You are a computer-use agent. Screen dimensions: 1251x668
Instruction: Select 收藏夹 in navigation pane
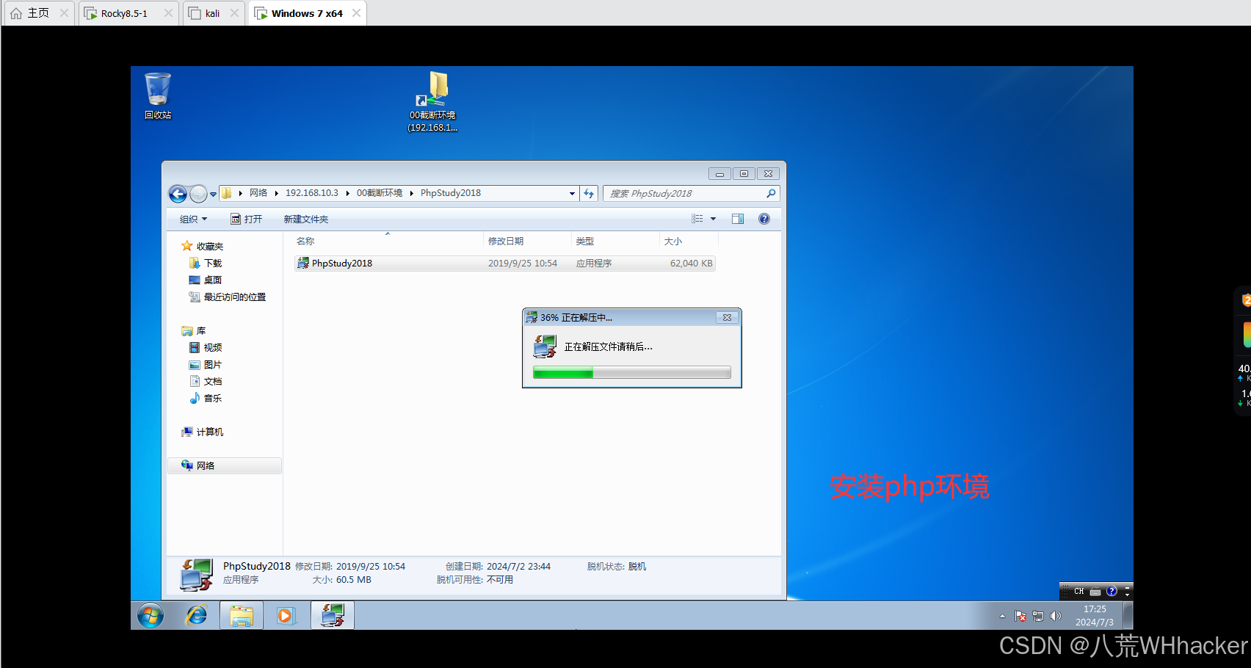203,247
